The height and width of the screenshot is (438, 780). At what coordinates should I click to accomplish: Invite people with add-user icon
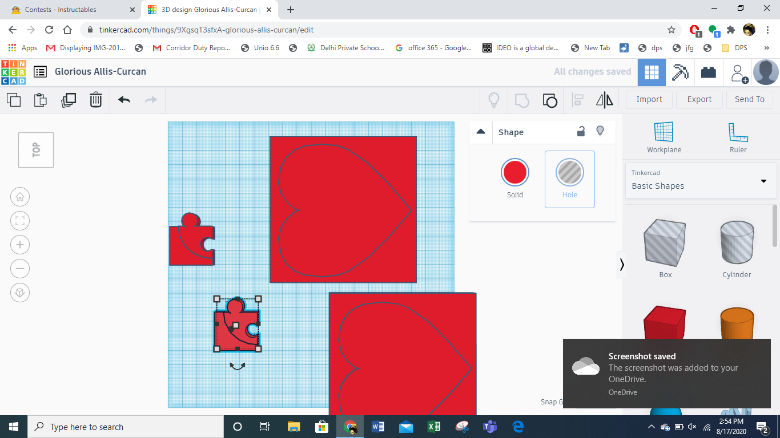click(739, 73)
